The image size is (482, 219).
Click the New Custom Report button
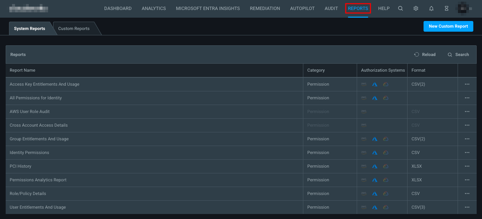coord(448,26)
